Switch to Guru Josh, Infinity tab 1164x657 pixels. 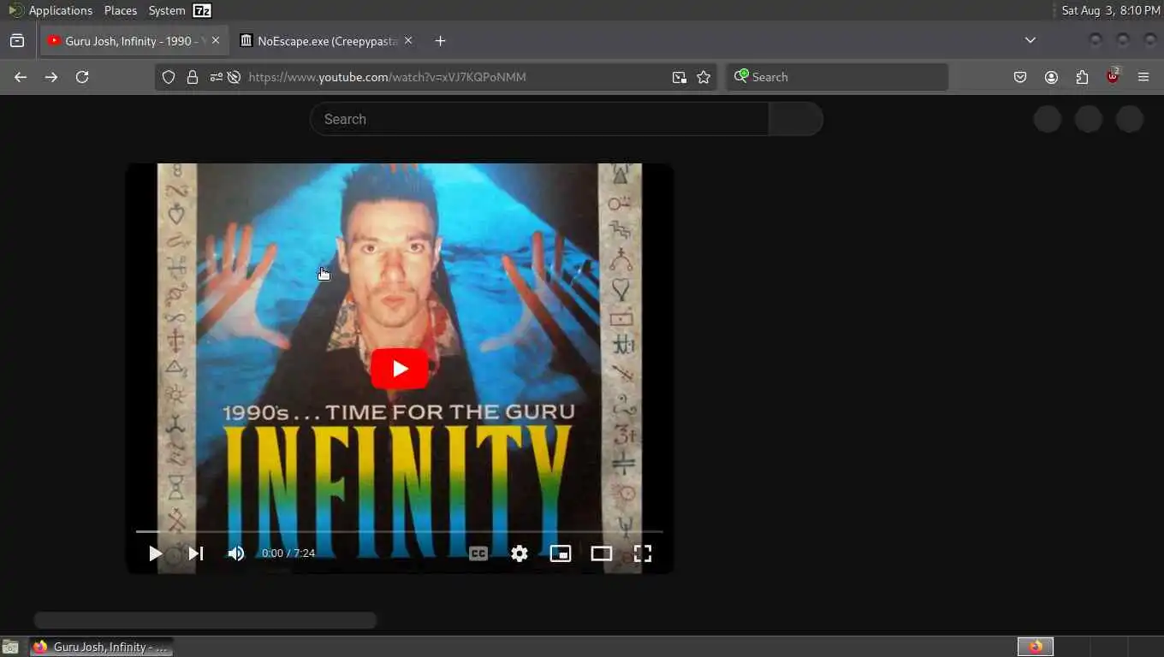pos(134,41)
